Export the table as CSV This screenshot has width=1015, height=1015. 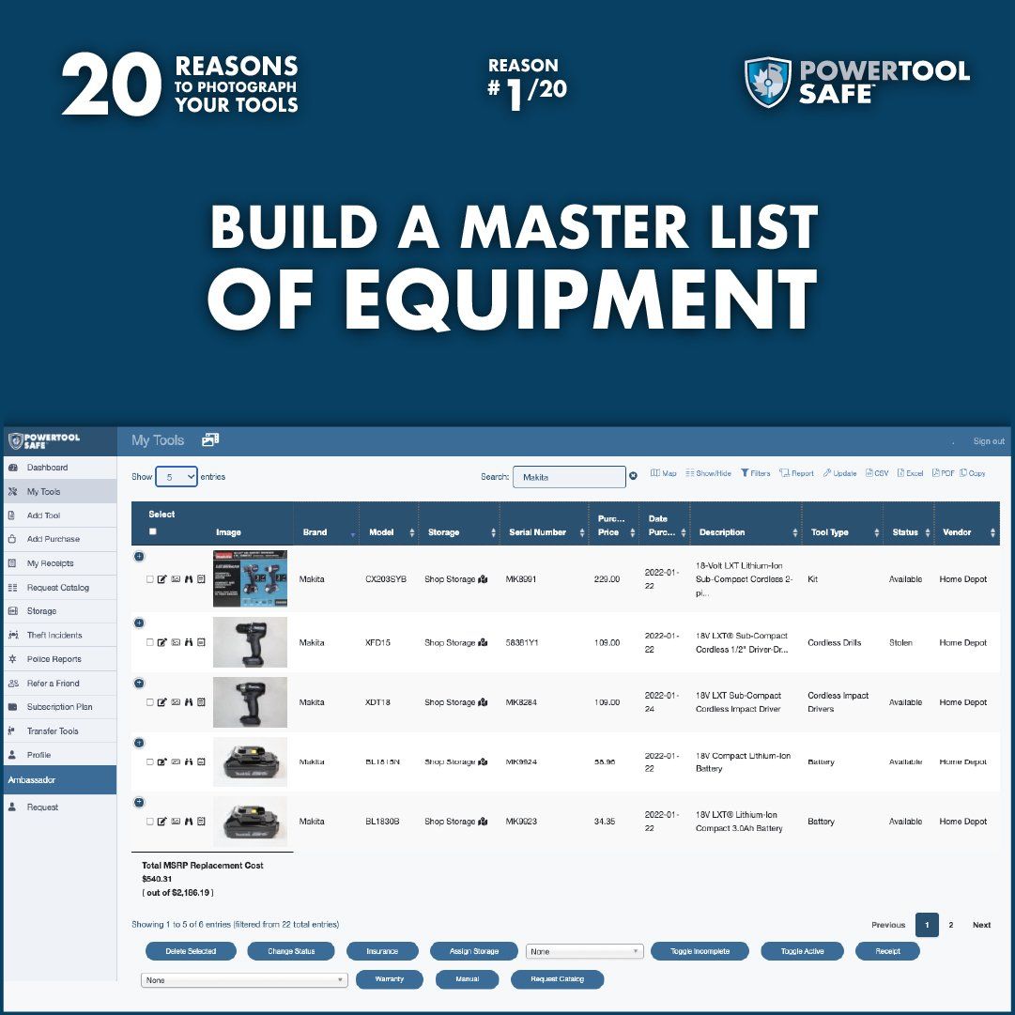pyautogui.click(x=877, y=473)
